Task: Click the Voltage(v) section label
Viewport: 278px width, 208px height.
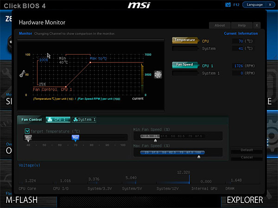Action: click(30, 165)
